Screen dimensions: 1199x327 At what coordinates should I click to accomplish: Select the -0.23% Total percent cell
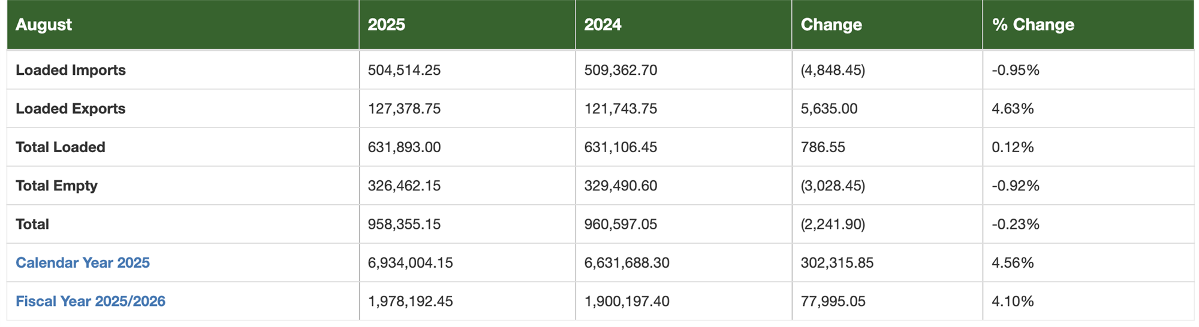[x=1015, y=224]
